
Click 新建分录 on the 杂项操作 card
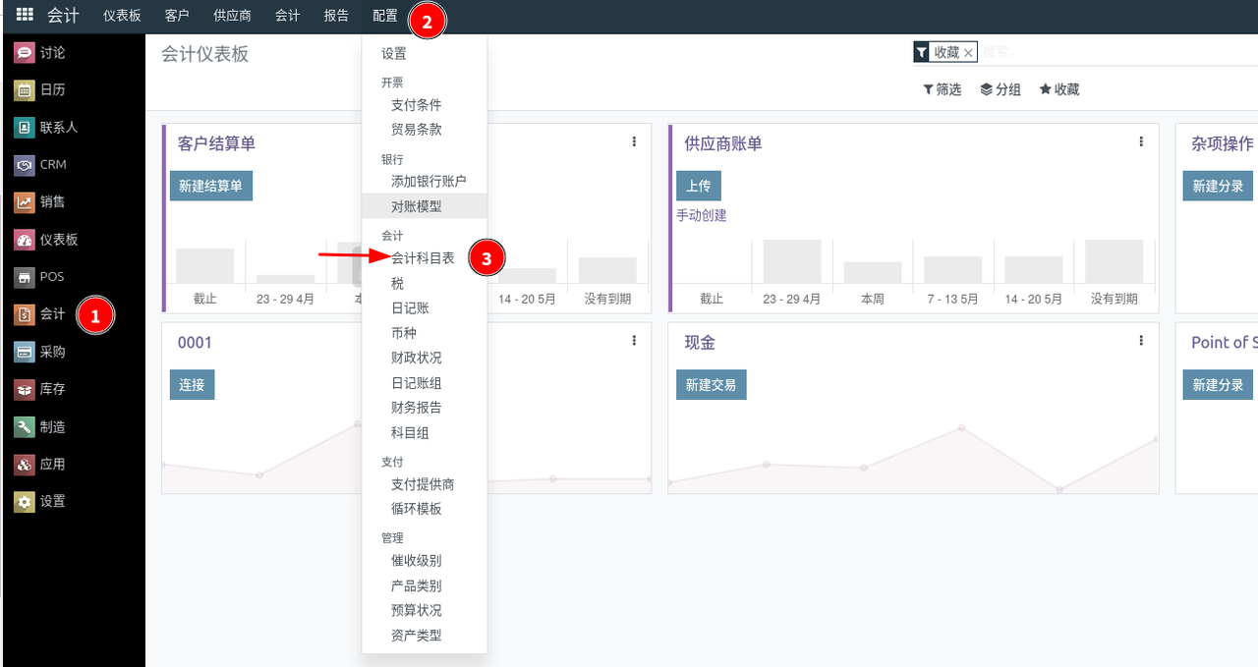[1218, 186]
